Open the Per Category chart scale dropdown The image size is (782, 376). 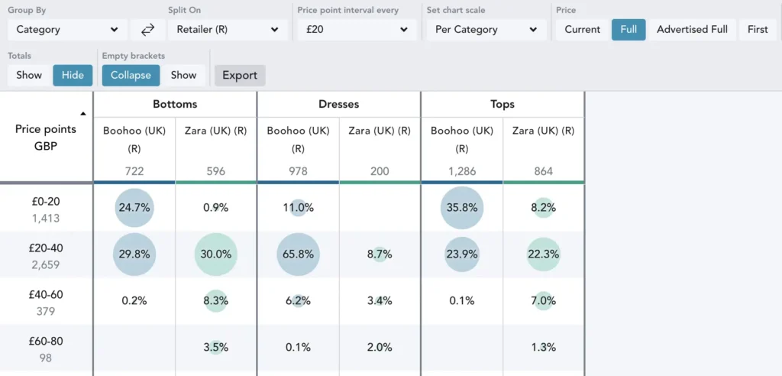486,30
